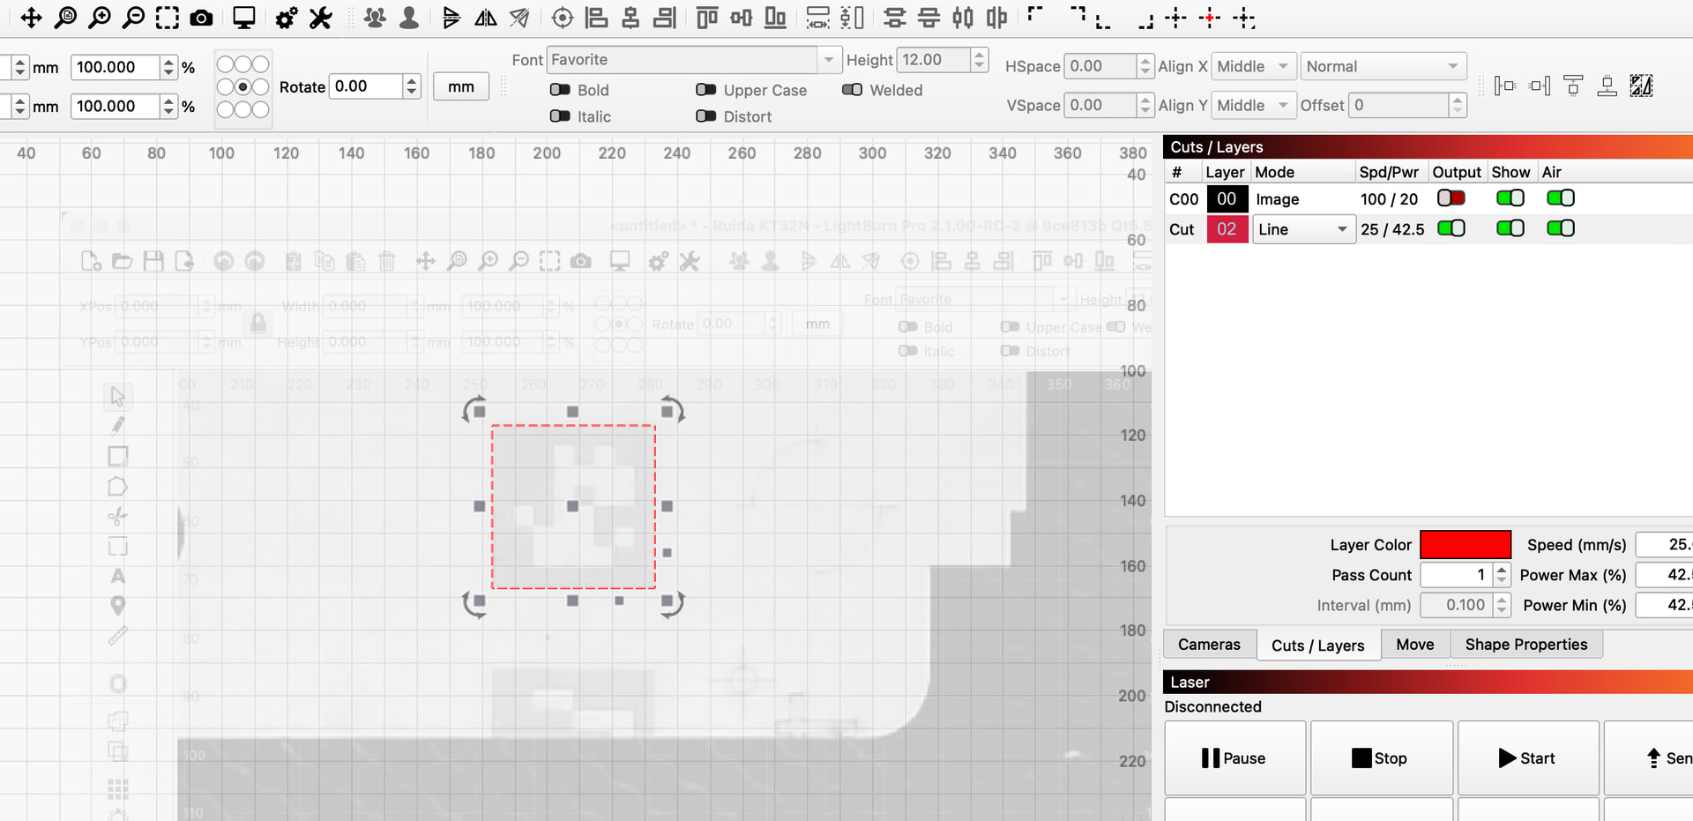This screenshot has width=1693, height=821.
Task: Click the Pan/Move arrows tool icon
Action: tap(31, 18)
